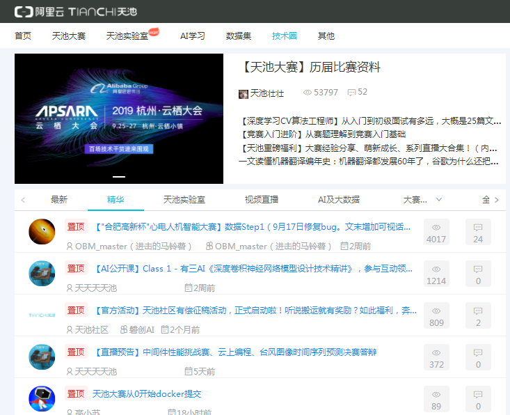Click the right tab-scroll arrow

pyautogui.click(x=497, y=200)
